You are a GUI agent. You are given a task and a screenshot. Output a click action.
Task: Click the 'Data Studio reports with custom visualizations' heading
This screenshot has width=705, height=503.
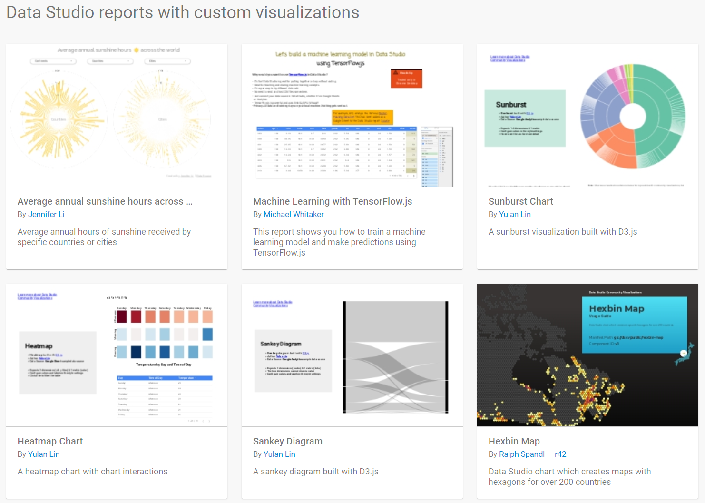pyautogui.click(x=183, y=12)
